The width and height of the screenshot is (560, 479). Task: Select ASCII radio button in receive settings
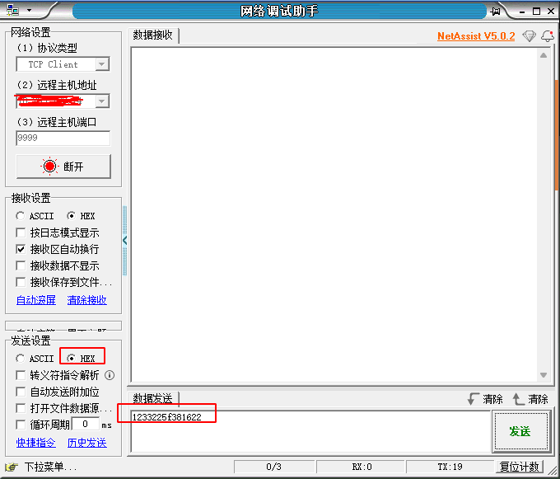click(x=21, y=216)
